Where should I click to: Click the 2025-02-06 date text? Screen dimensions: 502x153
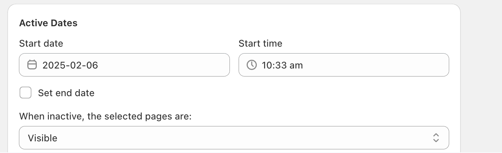click(70, 65)
